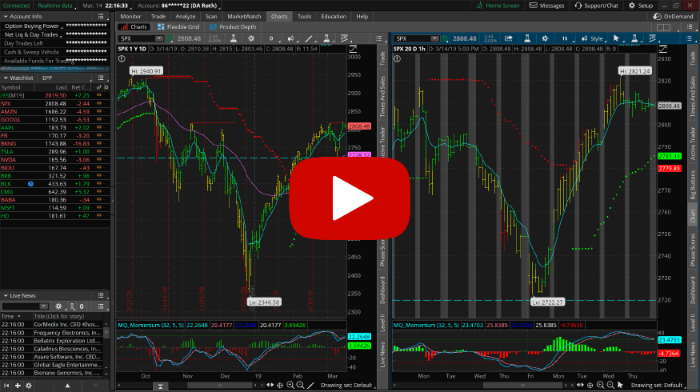The height and width of the screenshot is (392, 700).
Task: Collapse the Live News section
Action: 6,295
